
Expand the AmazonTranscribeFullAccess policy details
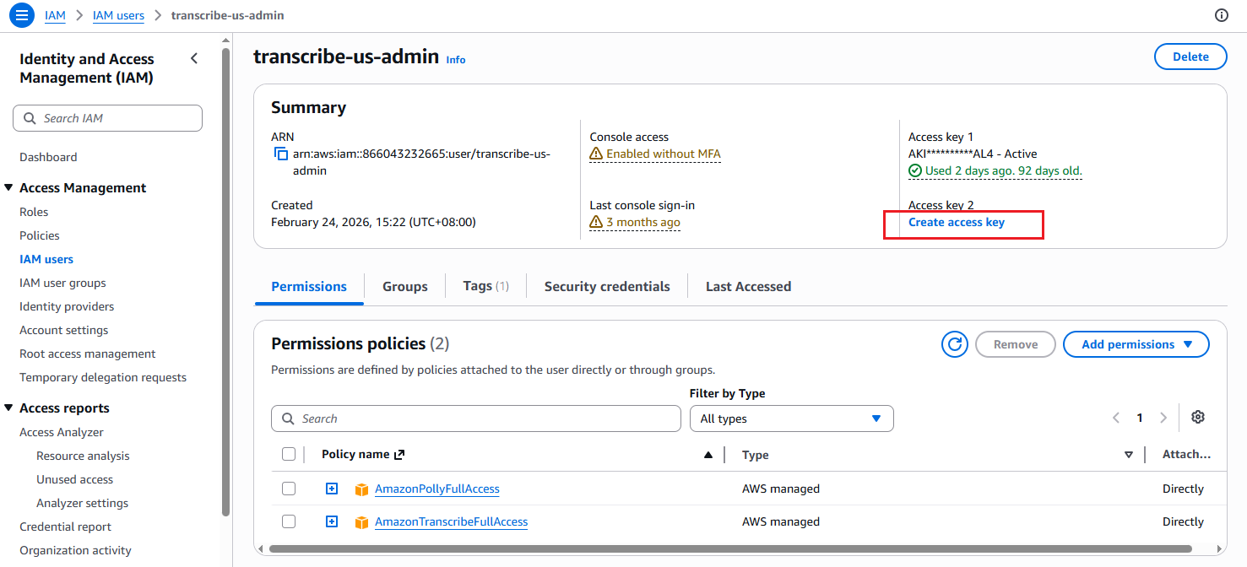click(332, 521)
